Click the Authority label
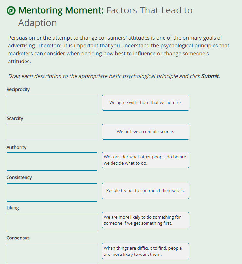The height and width of the screenshot is (264, 242). pos(16,147)
